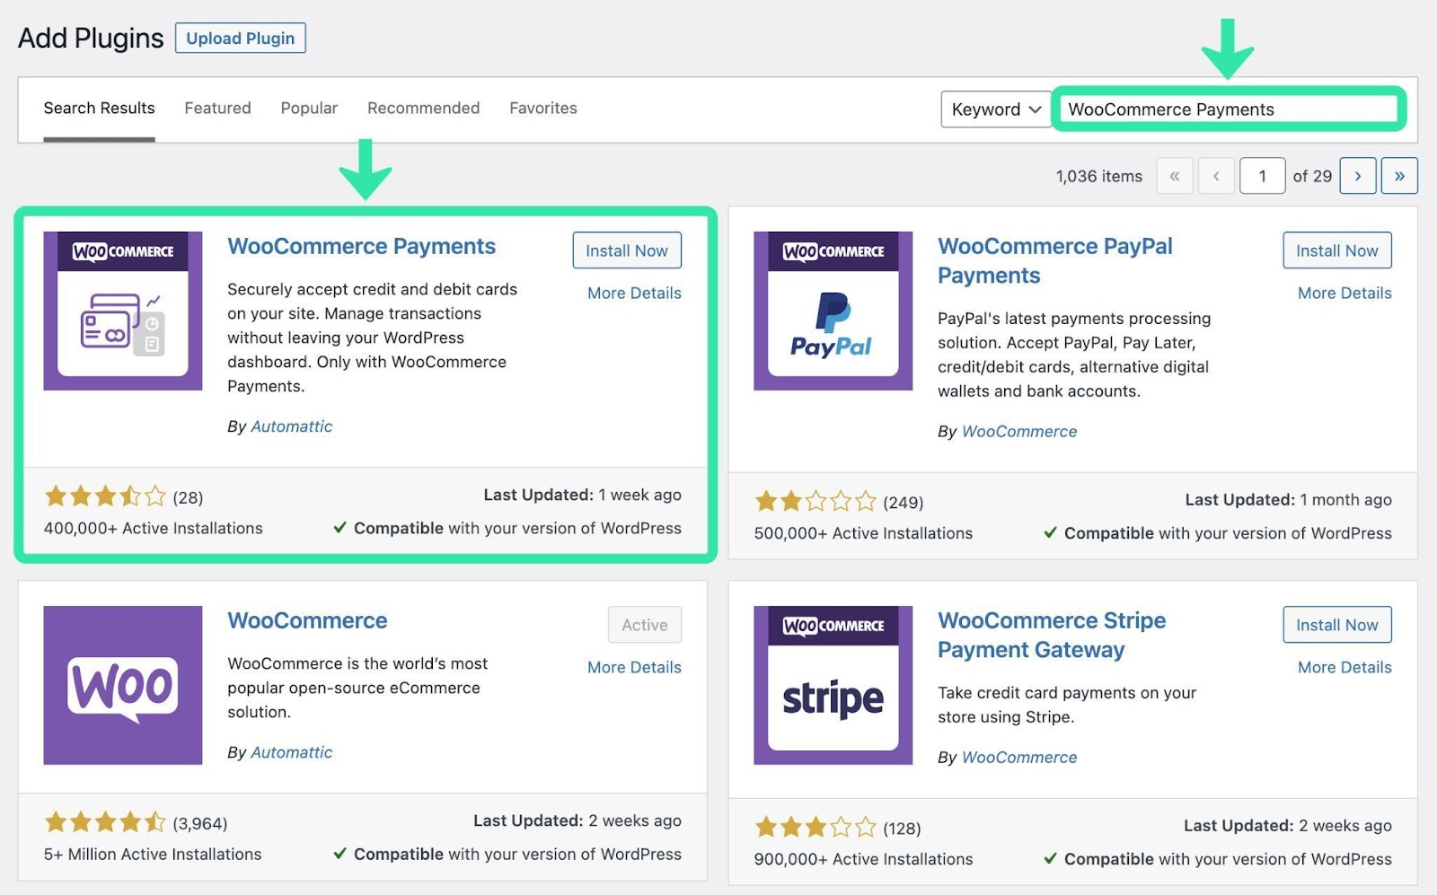
Task: Click the purple Woo logo icon
Action: pos(123,685)
